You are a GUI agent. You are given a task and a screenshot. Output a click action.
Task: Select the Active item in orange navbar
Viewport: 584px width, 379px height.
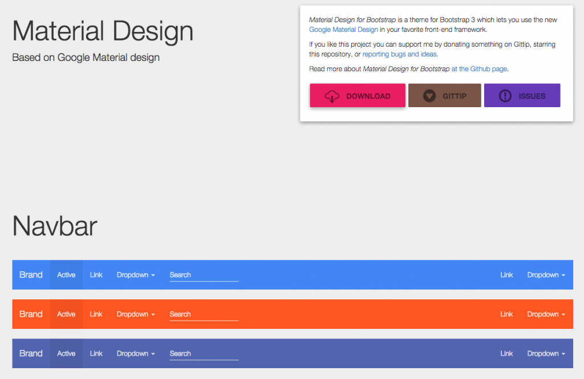(66, 314)
